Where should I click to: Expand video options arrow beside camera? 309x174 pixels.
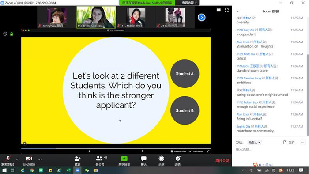click(x=40, y=159)
